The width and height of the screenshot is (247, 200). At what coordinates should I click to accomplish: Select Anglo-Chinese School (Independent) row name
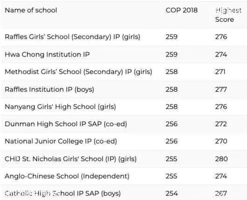click(x=67, y=176)
